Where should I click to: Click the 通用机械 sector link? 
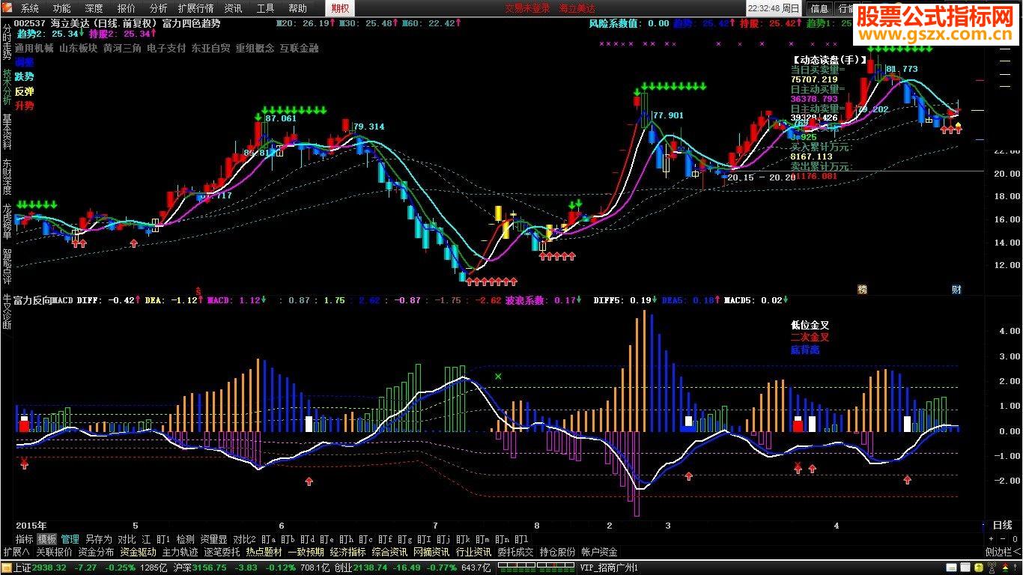34,48
